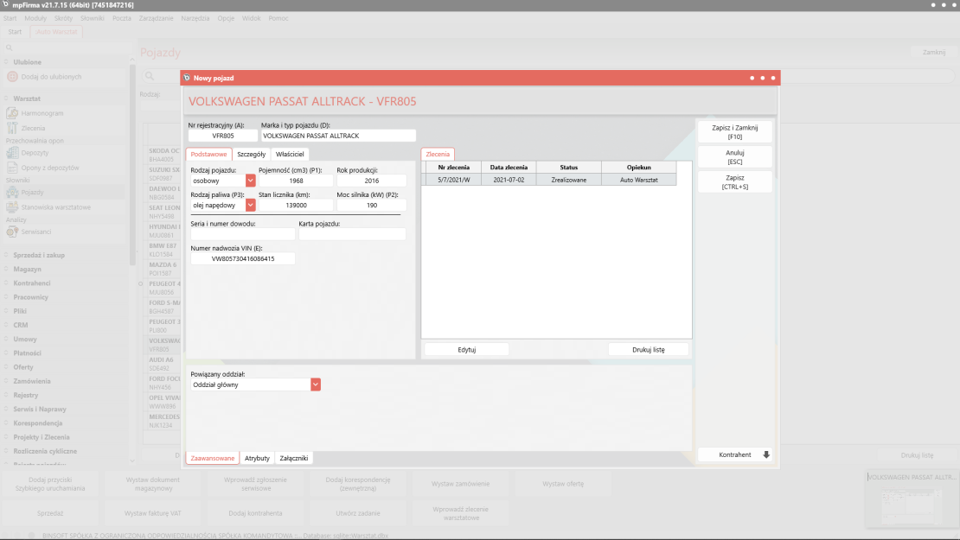Select the Zaawansowane bottom tab
The height and width of the screenshot is (540, 960).
[x=213, y=458]
